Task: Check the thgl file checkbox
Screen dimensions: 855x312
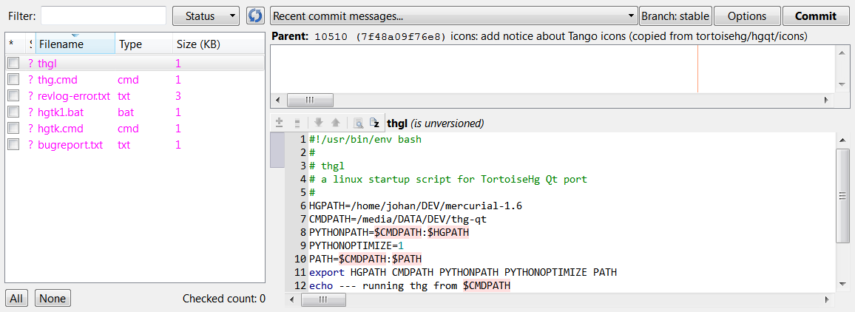Action: 13,64
